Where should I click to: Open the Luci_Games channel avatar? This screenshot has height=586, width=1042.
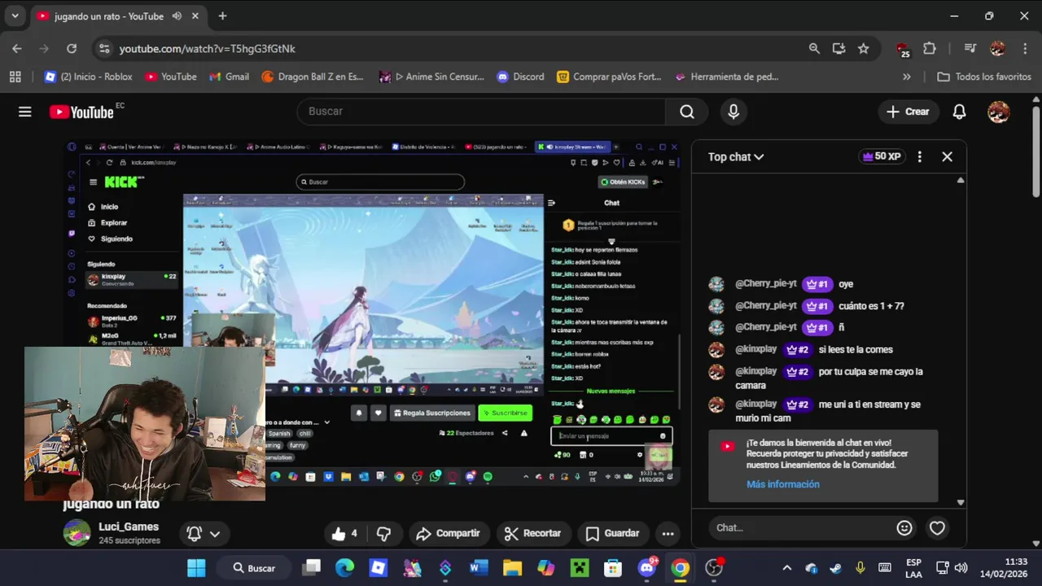point(77,533)
